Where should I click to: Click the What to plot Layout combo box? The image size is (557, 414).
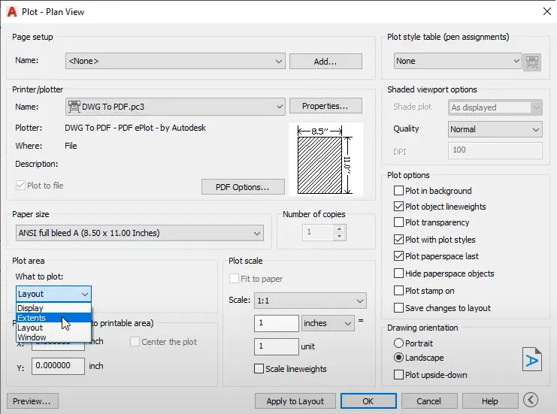pyautogui.click(x=53, y=294)
